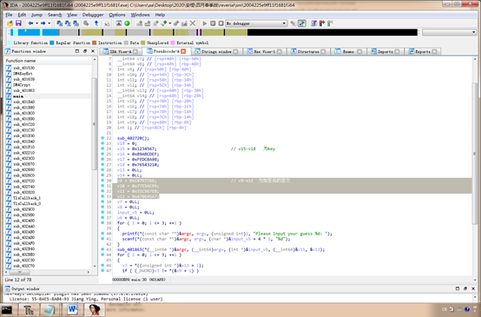The image size is (481, 317).
Task: Switch to the Exports tab
Action: (423, 51)
